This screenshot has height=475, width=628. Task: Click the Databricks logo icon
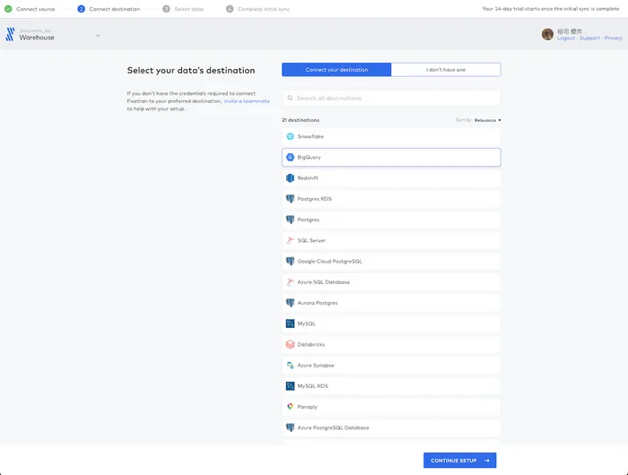point(290,344)
